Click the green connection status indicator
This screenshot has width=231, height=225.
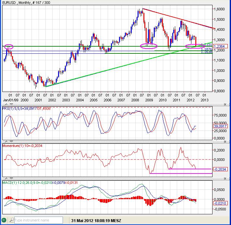pyautogui.click(x=4, y=220)
